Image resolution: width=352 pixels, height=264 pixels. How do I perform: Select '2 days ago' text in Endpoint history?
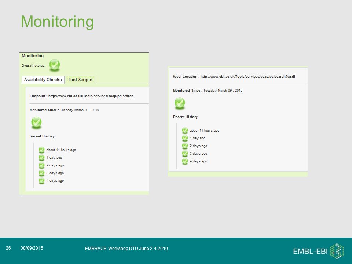point(55,165)
